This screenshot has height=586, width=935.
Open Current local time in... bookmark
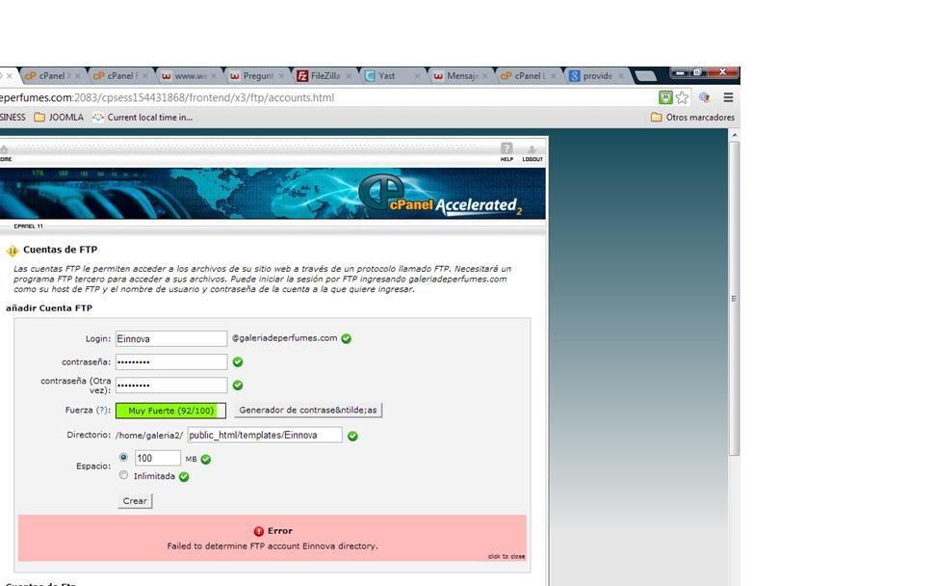[x=143, y=118]
